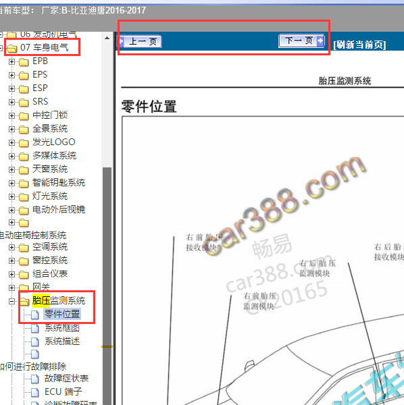This screenshot has height=405, width=404.
Task: Expand the 全景系统 tree node
Action: [11, 129]
